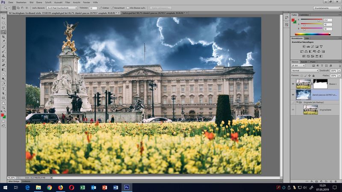
Task: Select the Move tool
Action: (x=3, y=18)
